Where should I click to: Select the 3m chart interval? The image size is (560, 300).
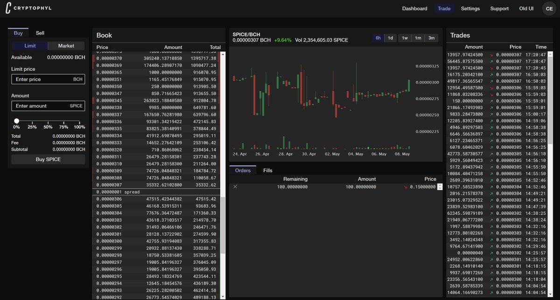click(432, 38)
